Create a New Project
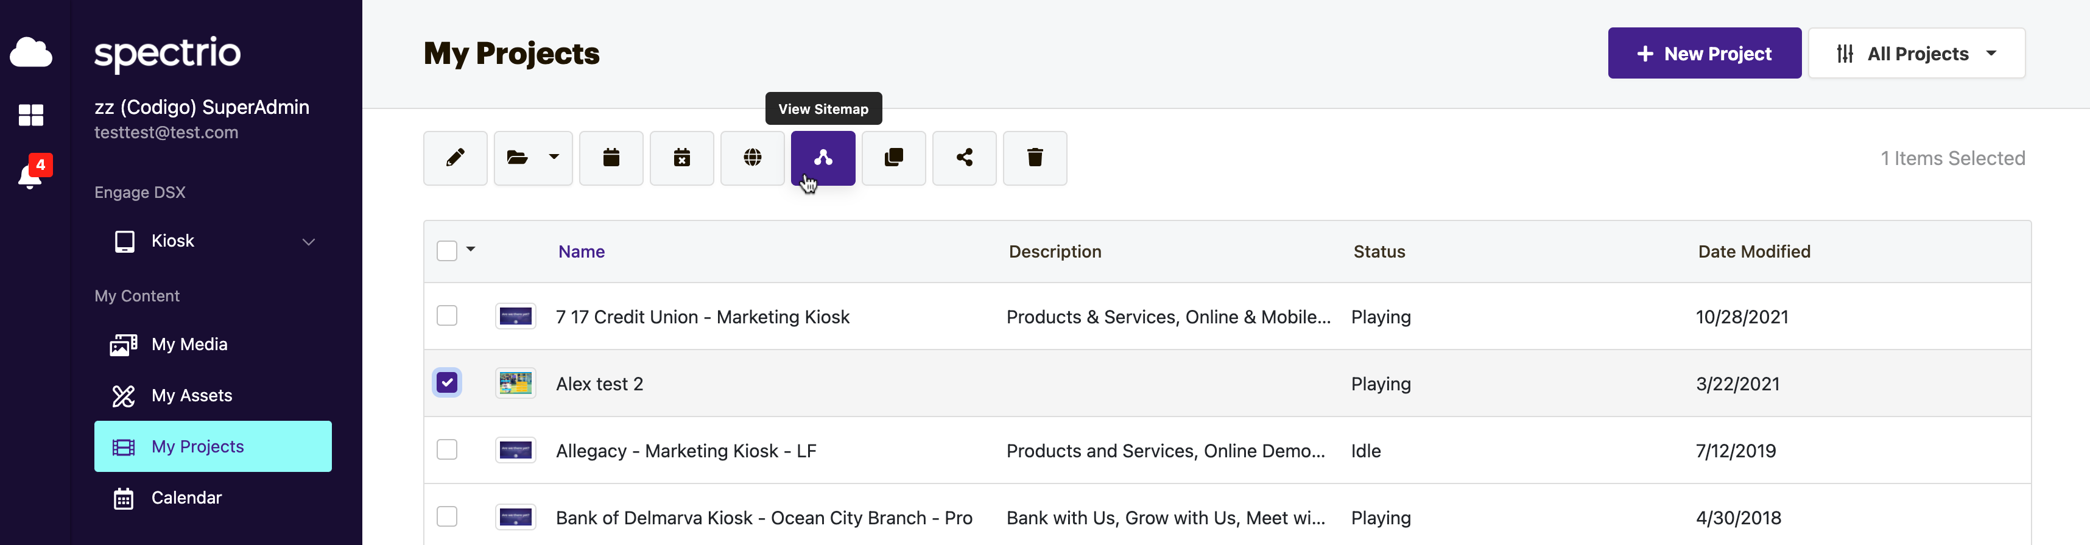This screenshot has height=545, width=2090. (1704, 54)
